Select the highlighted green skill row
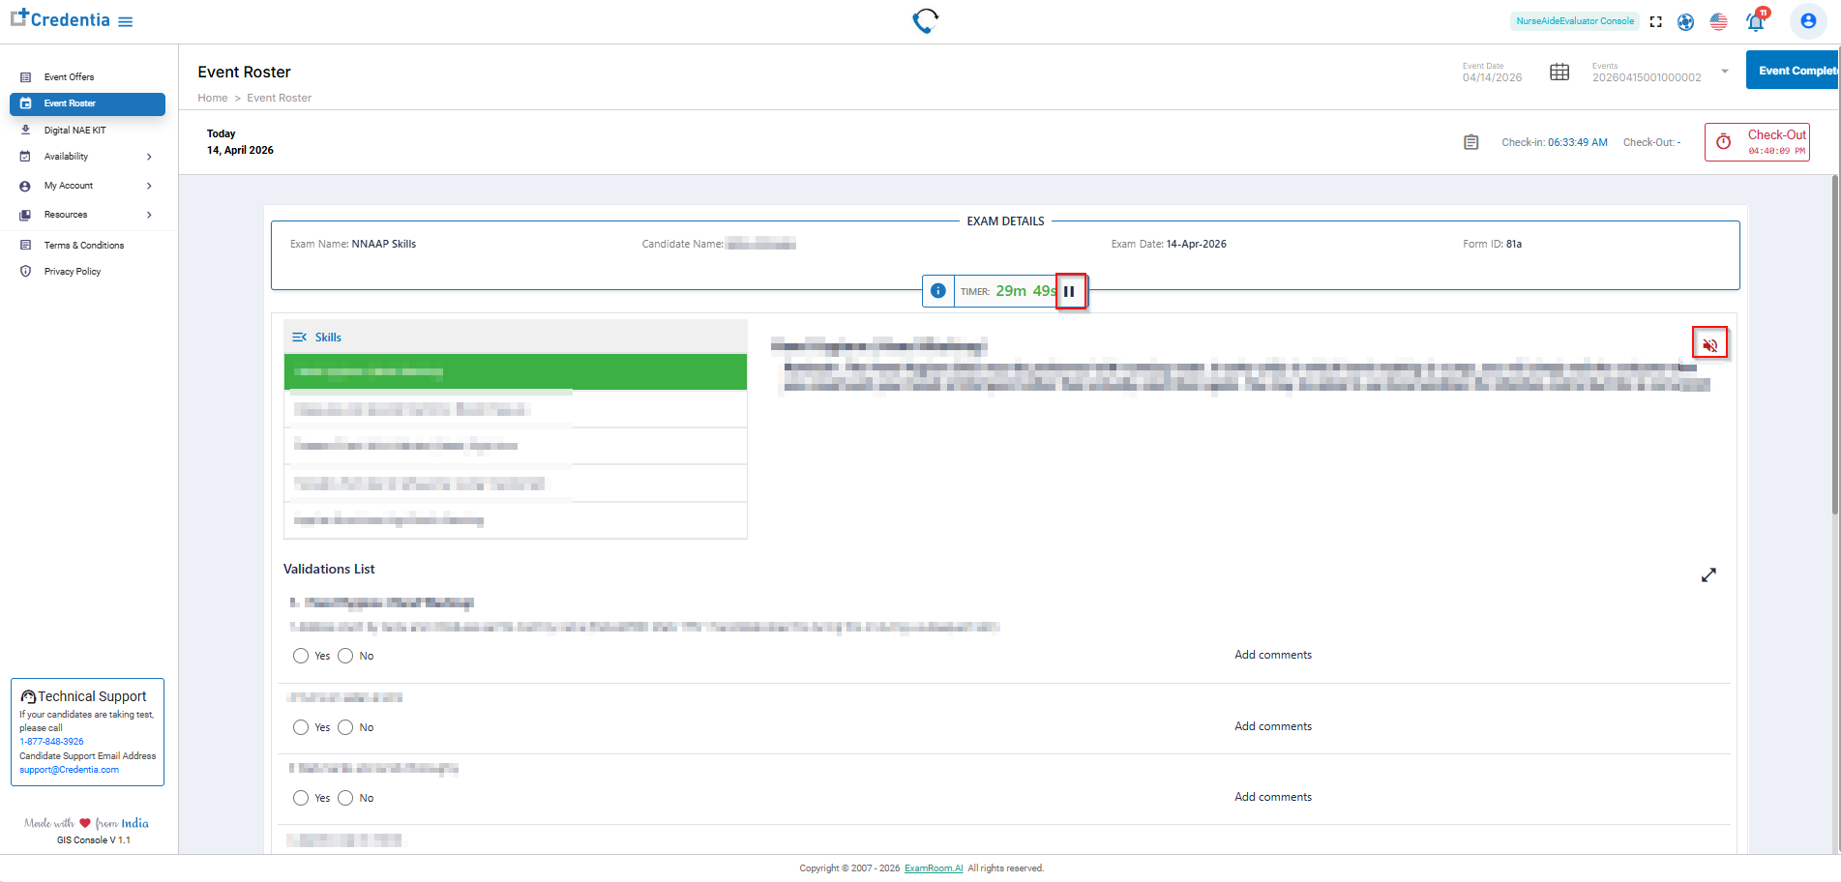Screen dimensions: 1841x882 (516, 372)
